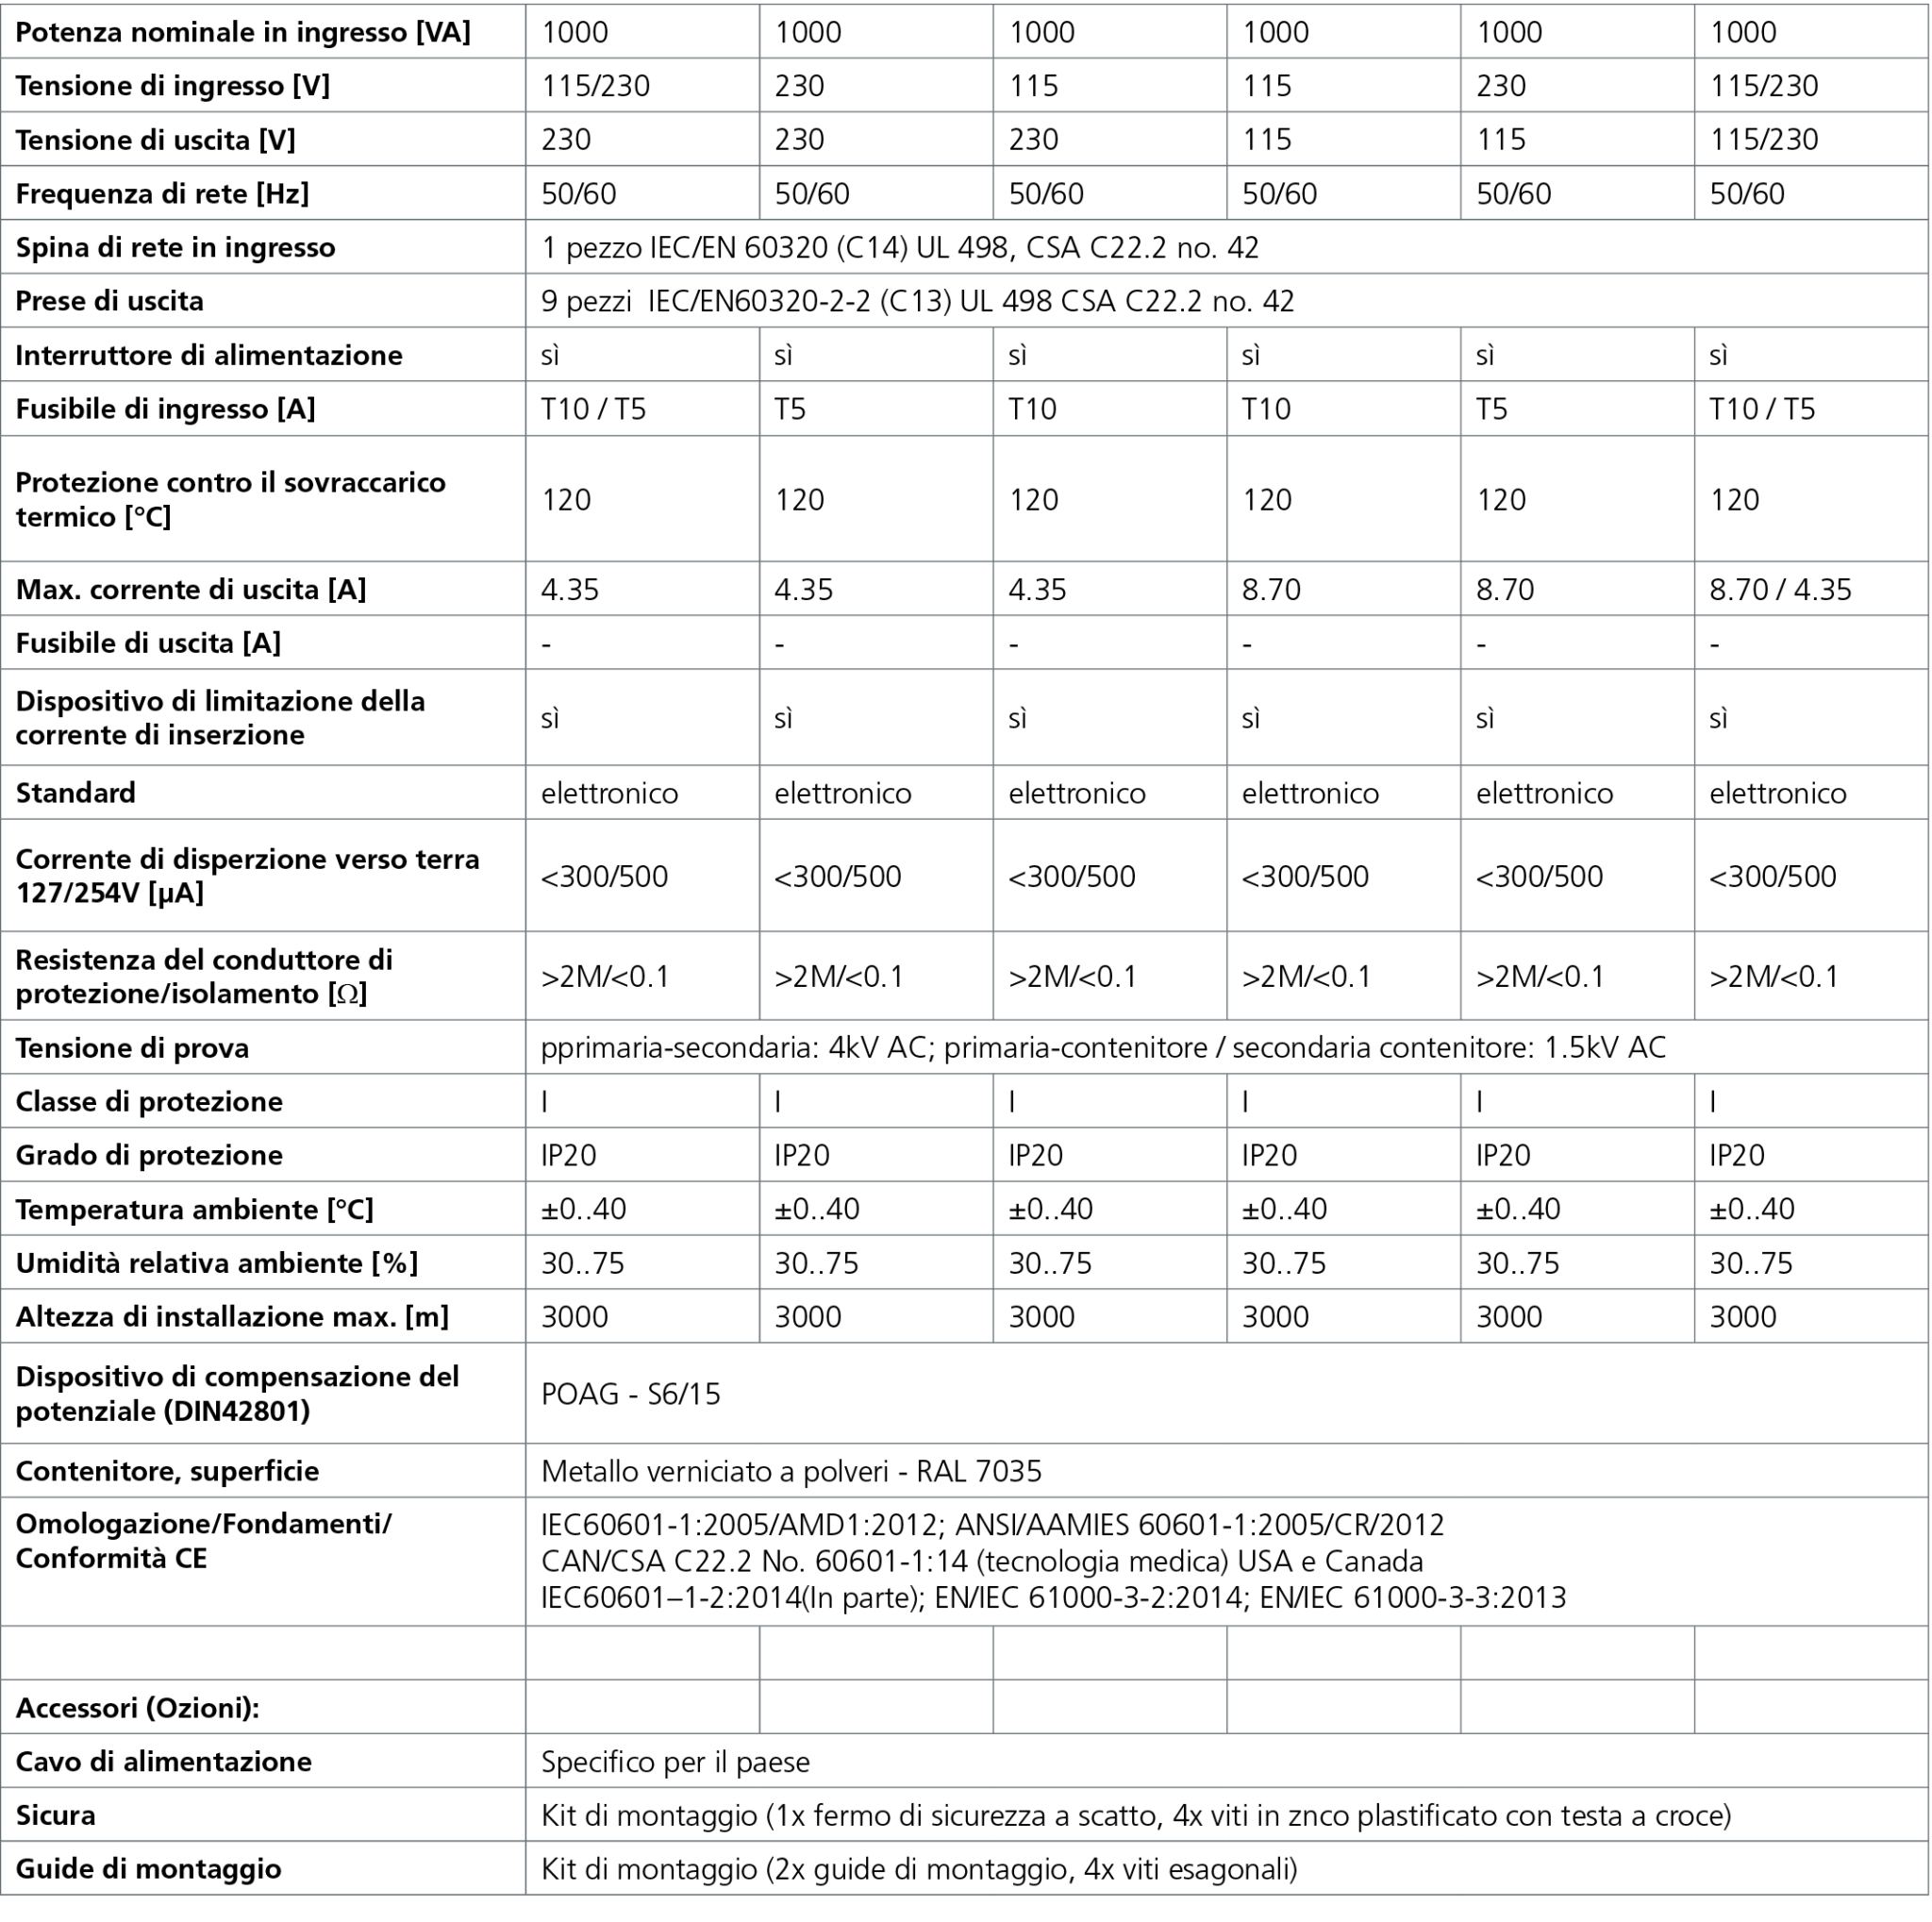This screenshot has width=1932, height=1922.
Task: Select the tallest merged cell near the bottom
Action: point(1226,1561)
